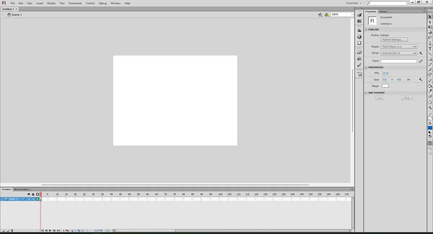Click the Delete layer trash icon
The height and width of the screenshot is (234, 433).
point(12,230)
